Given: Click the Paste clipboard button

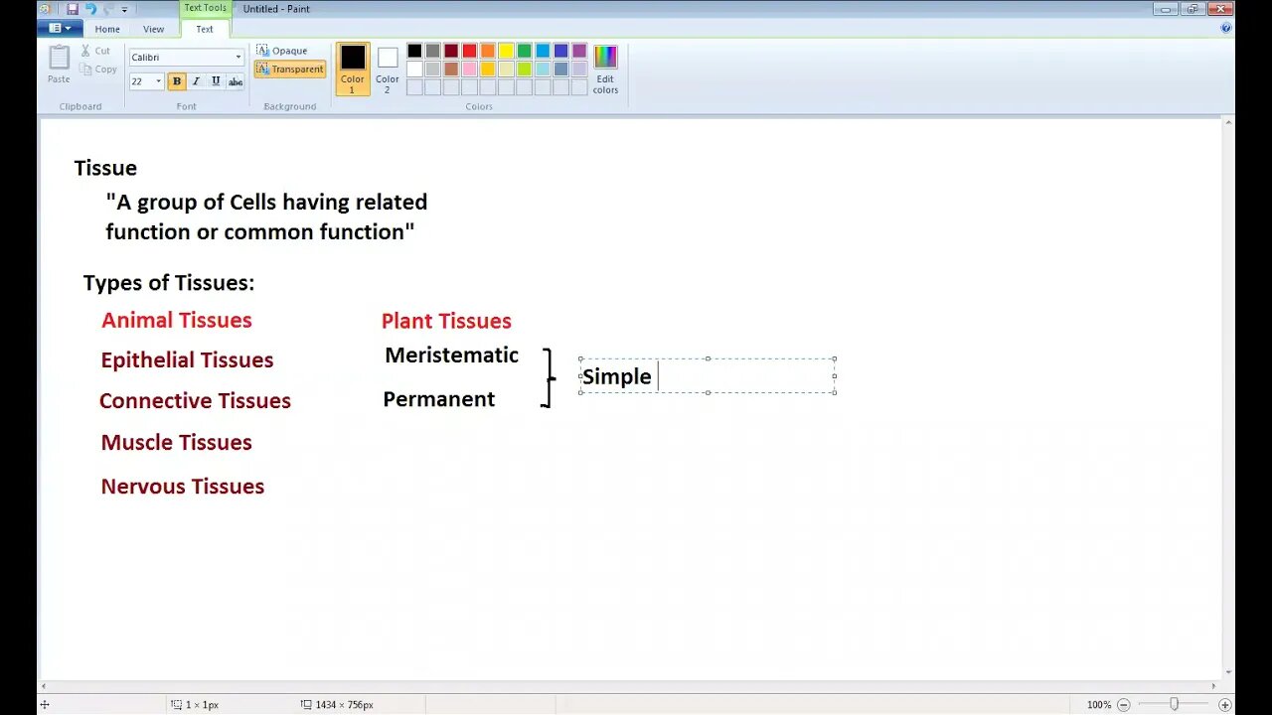Looking at the screenshot, I should coord(60,65).
